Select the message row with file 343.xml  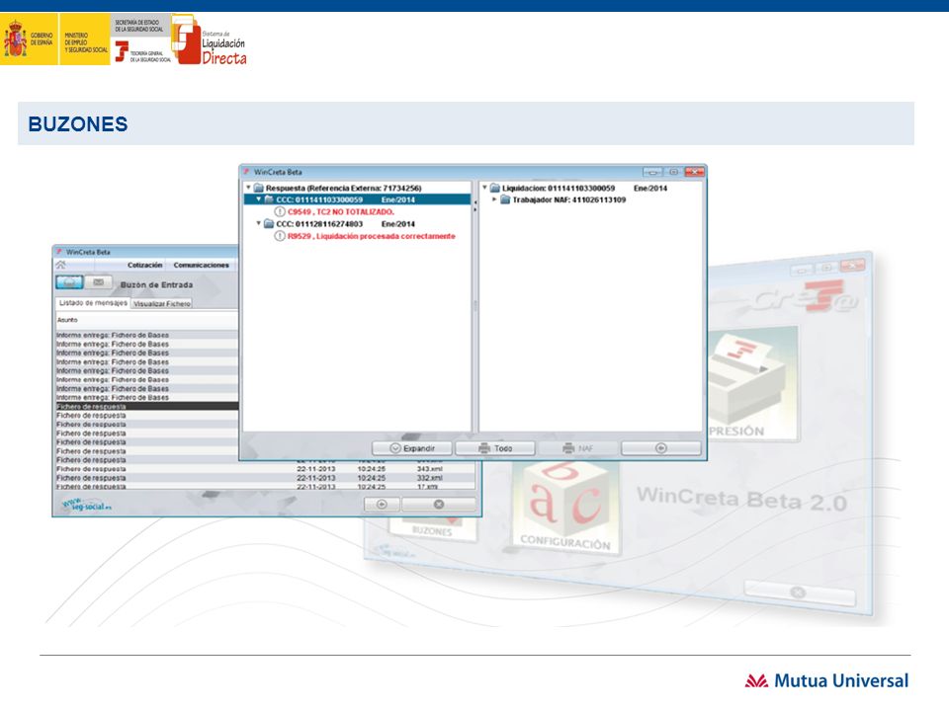(x=265, y=469)
